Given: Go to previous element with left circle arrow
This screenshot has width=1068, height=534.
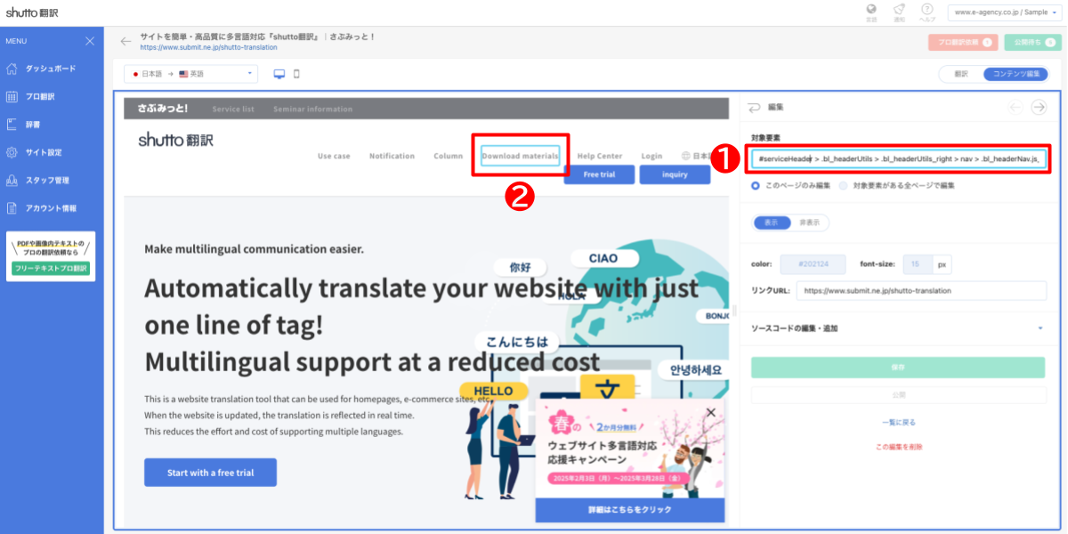Looking at the screenshot, I should coord(1015,107).
